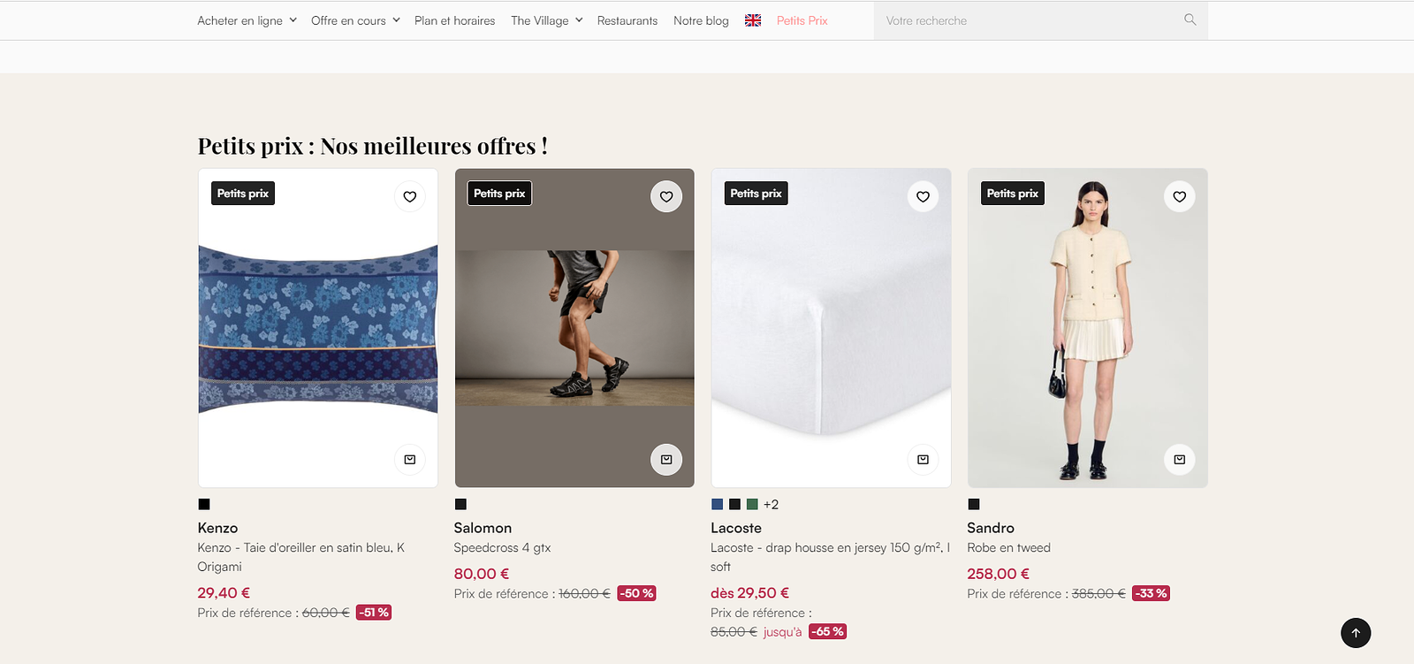Open the Petits Prix link in the navigation
1414x664 pixels.
tap(802, 20)
